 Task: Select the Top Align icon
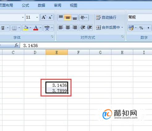(61, 17)
